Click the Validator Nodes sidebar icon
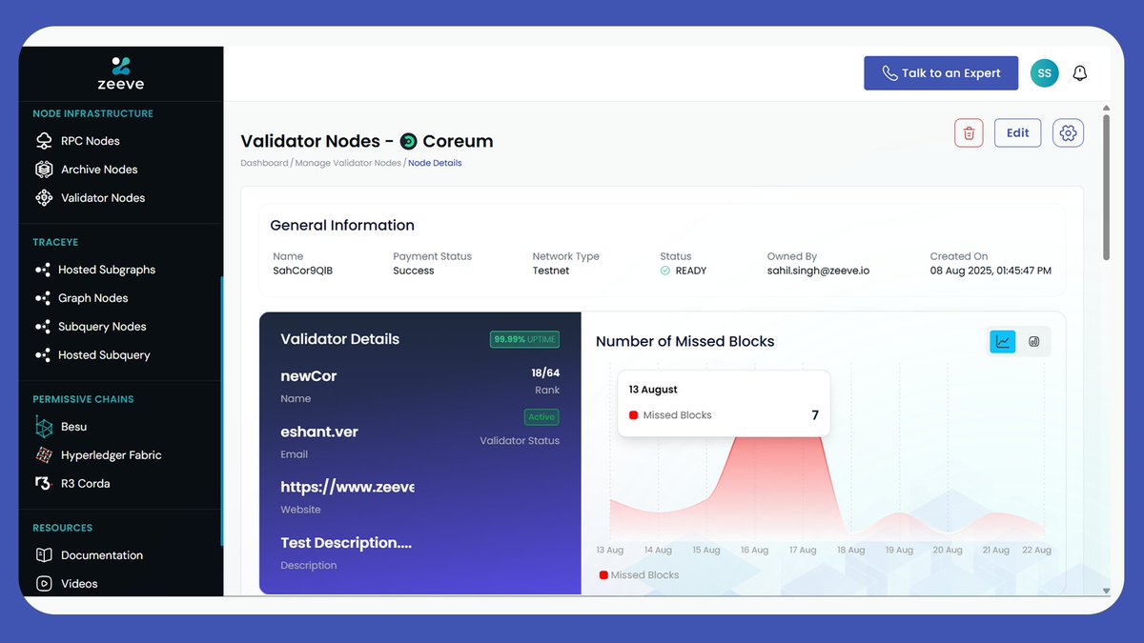 [44, 198]
